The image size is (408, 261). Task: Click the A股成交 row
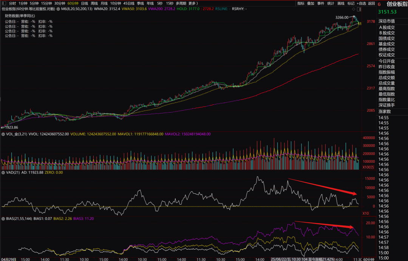[x=387, y=27]
